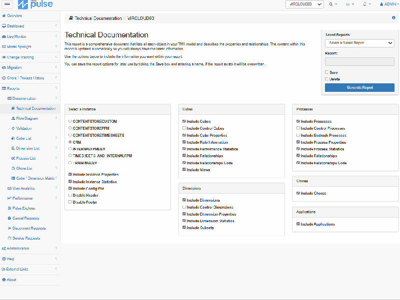This screenshot has height=300, width=400.
Task: Expand the Administration sidebar chevron
Action: tap(56, 248)
